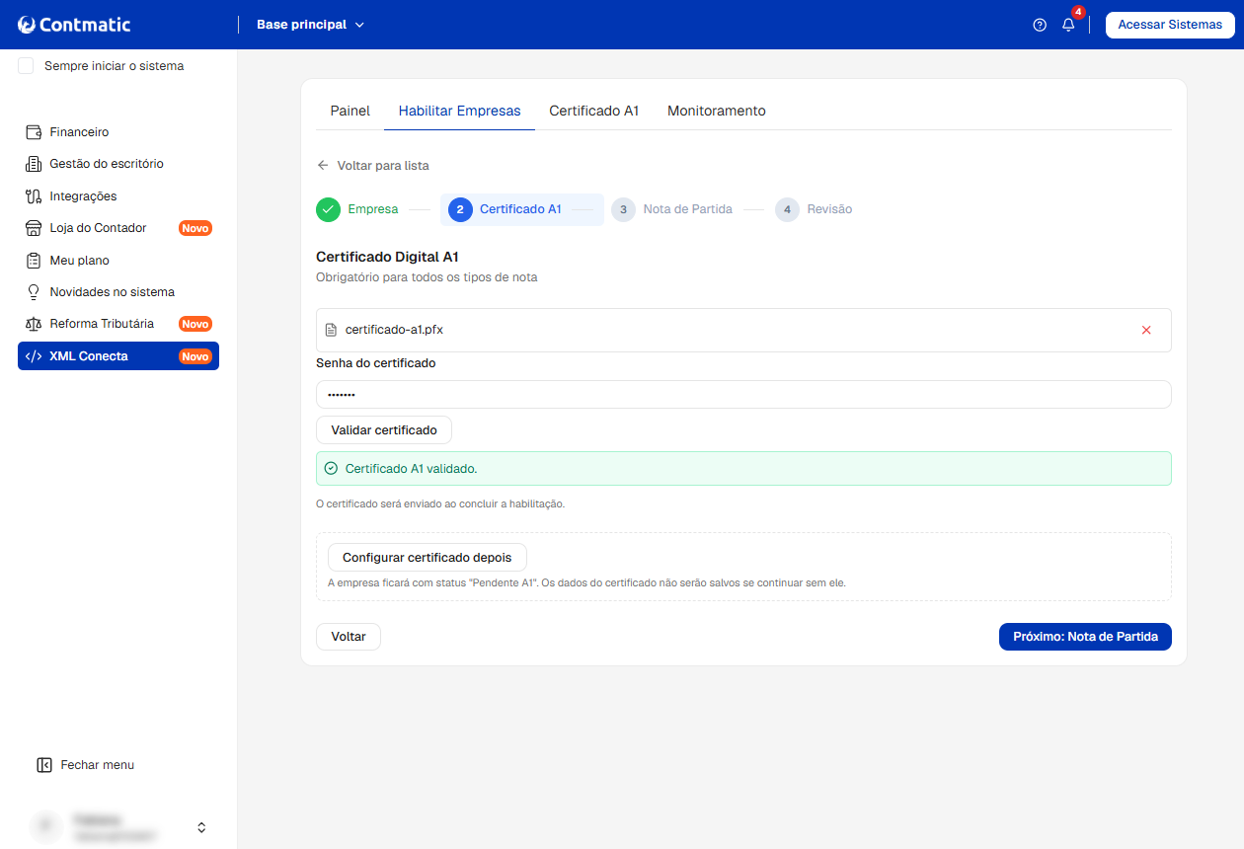This screenshot has width=1244, height=849.
Task: Click the XML Conecta code icon
Action: tap(34, 356)
